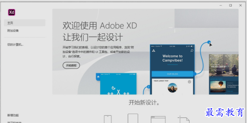
Task: Open the 新增功能 link
Action: (x=13, y=115)
